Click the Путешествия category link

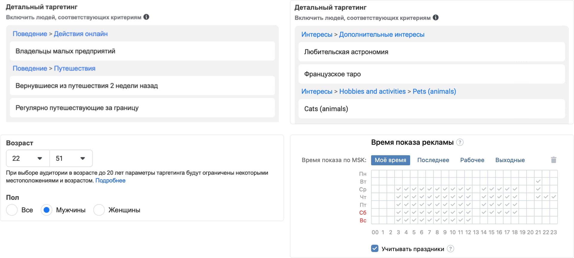[75, 68]
